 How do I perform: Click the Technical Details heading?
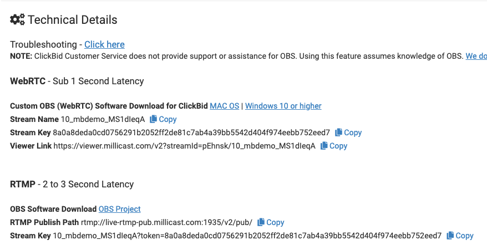(72, 20)
